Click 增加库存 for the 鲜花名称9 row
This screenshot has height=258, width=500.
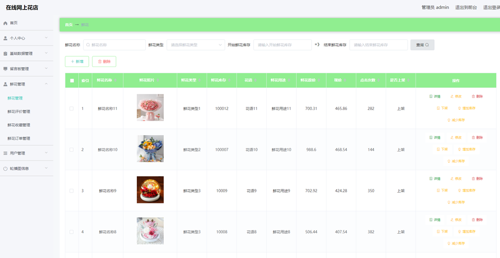click(x=467, y=190)
